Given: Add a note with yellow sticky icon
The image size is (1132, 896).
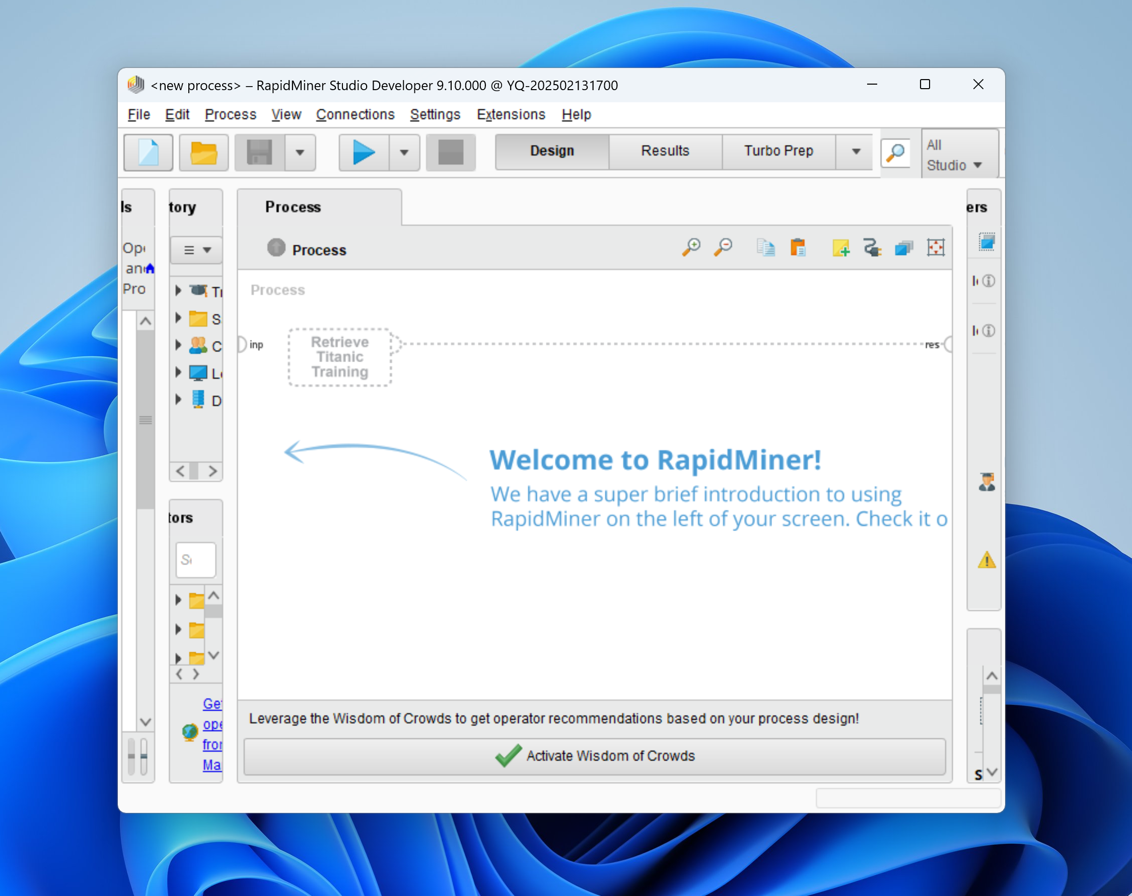Looking at the screenshot, I should click(841, 247).
